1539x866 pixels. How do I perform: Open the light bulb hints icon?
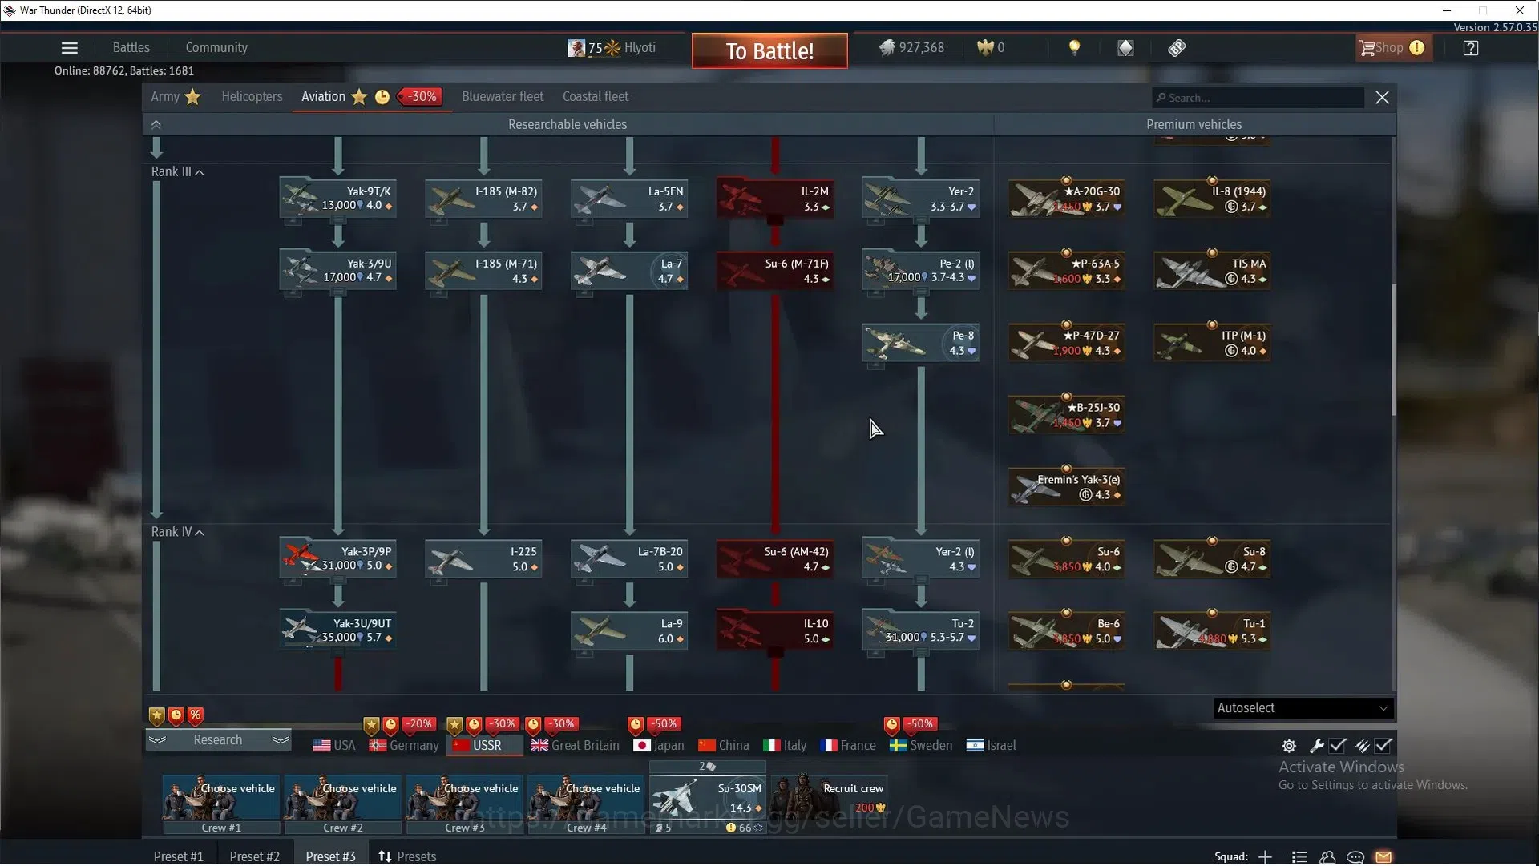coord(1074,48)
